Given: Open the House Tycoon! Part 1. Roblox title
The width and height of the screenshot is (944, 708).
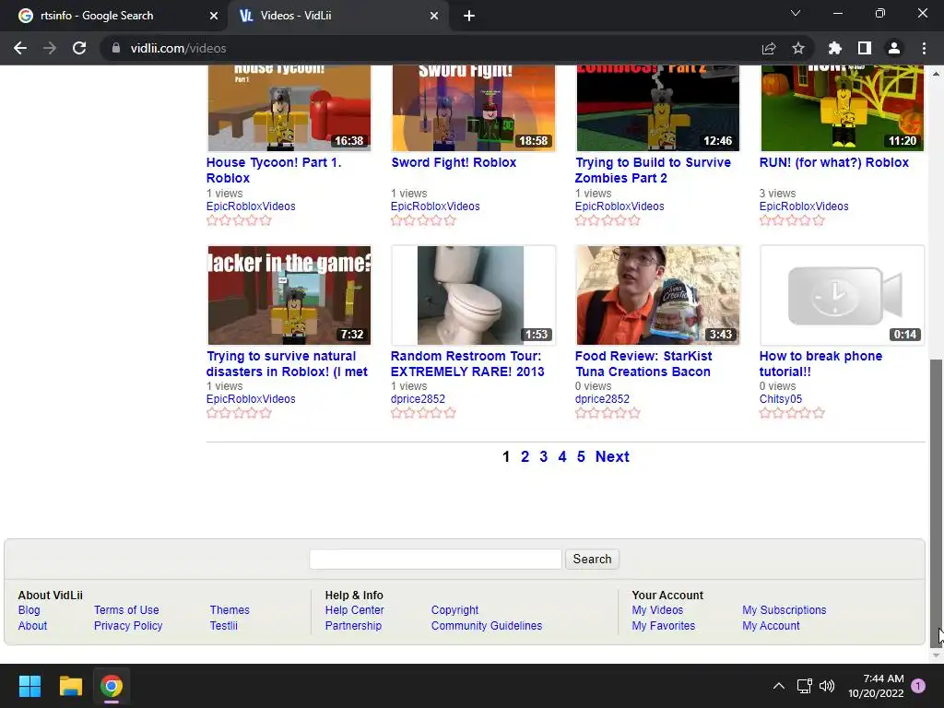Looking at the screenshot, I should tap(274, 170).
